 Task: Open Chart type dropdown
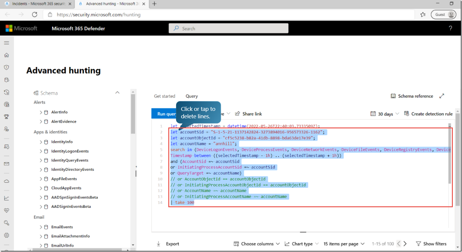(302, 244)
